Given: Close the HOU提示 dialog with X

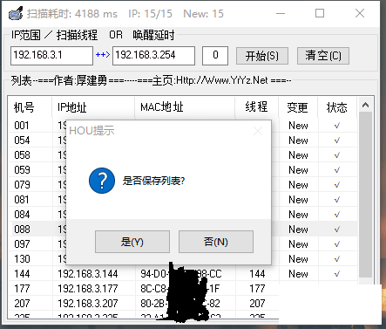Looking at the screenshot, I should tap(258, 131).
